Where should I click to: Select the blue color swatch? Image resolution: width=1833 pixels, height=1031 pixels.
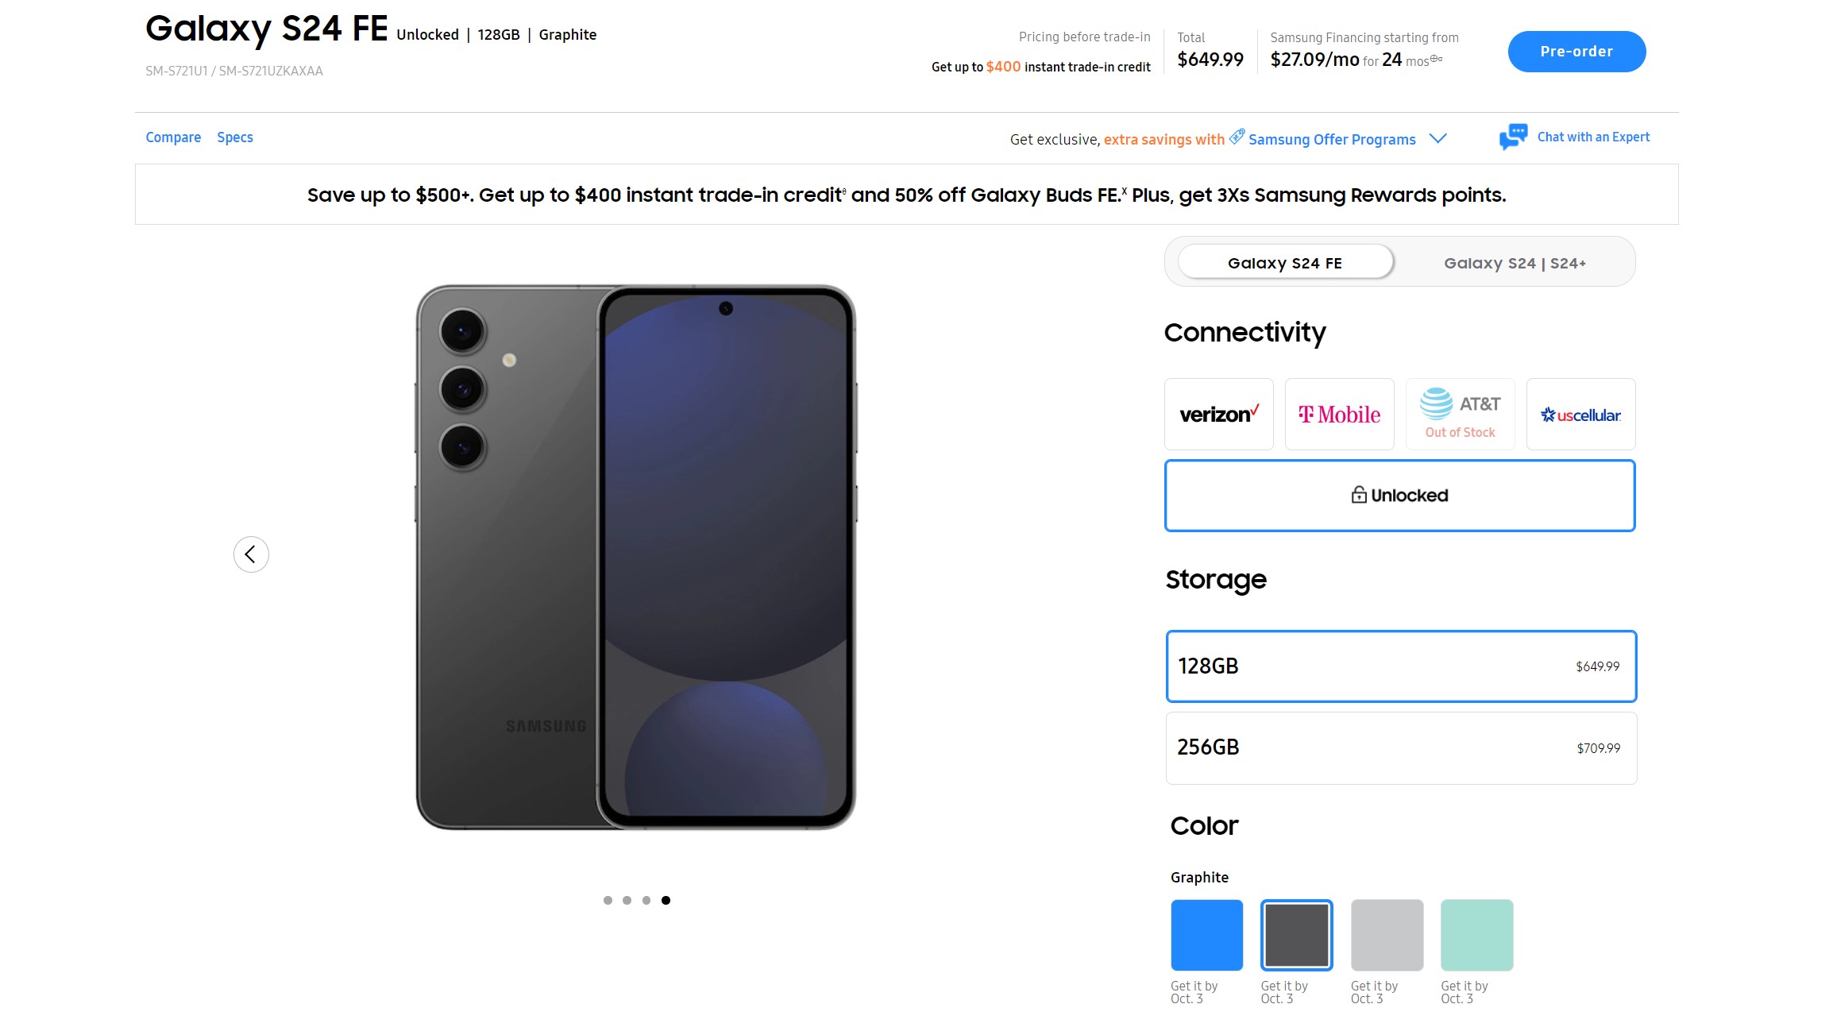[1205, 934]
